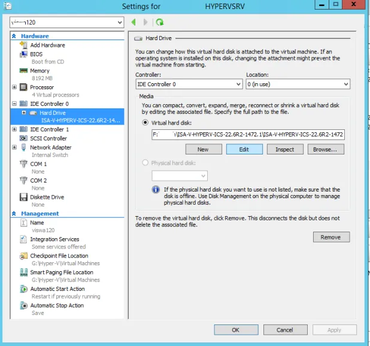
Task: Select Add Hardware in the tree
Action: pos(47,45)
